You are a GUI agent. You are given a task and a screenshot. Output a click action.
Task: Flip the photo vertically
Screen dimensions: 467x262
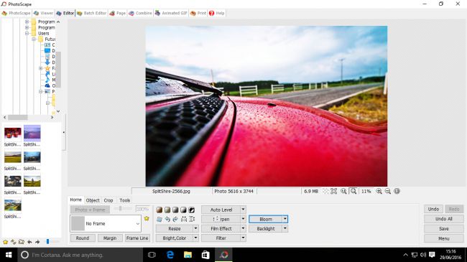(x=192, y=219)
